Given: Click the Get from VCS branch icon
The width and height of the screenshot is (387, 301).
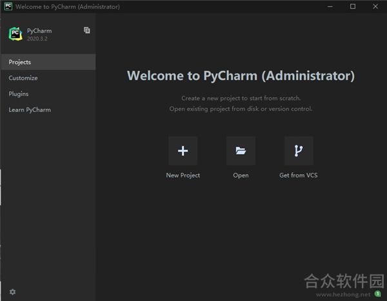Looking at the screenshot, I should (x=299, y=151).
